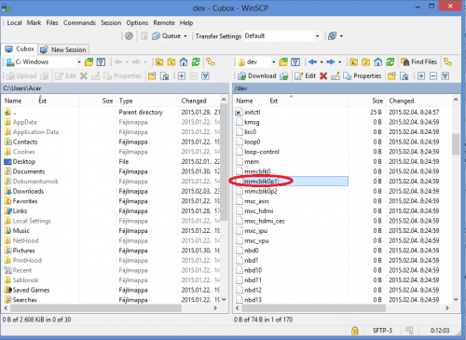Click the Find Files button

(x=418, y=62)
